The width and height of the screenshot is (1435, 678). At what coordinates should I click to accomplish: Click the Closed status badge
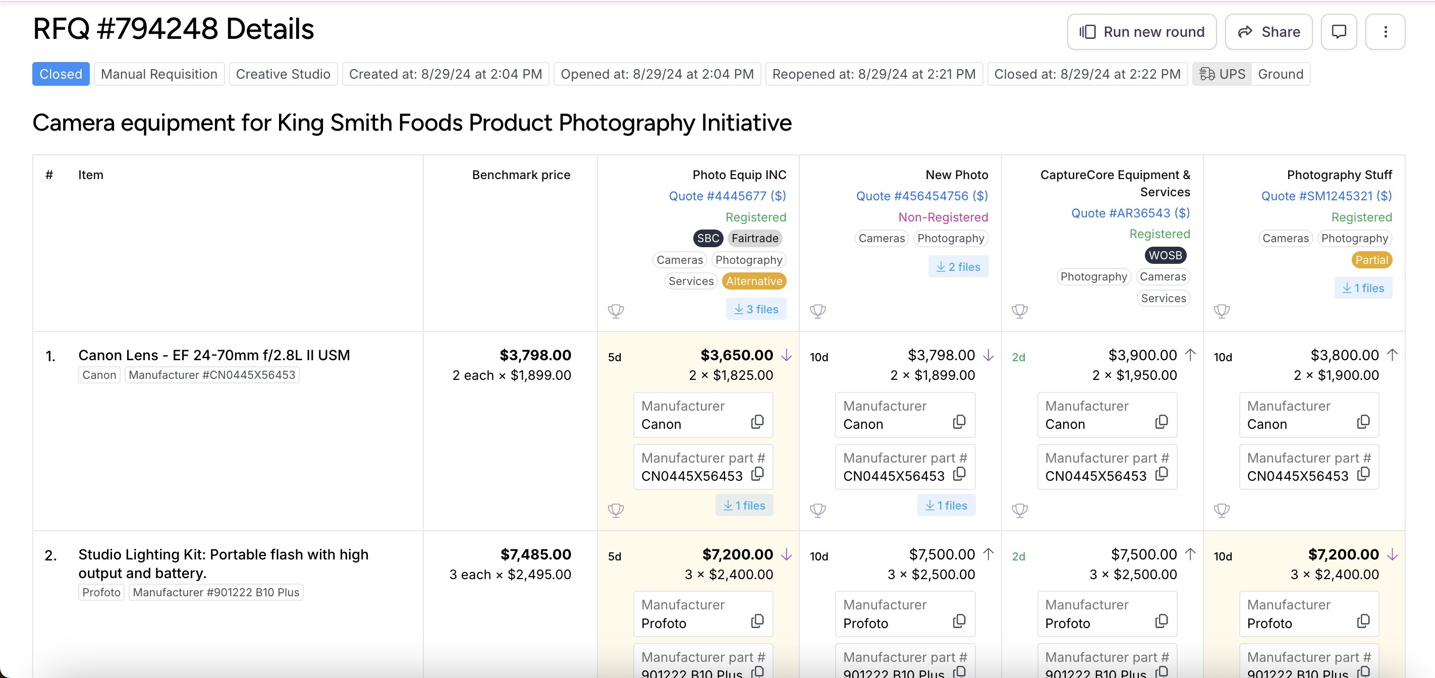pos(61,74)
